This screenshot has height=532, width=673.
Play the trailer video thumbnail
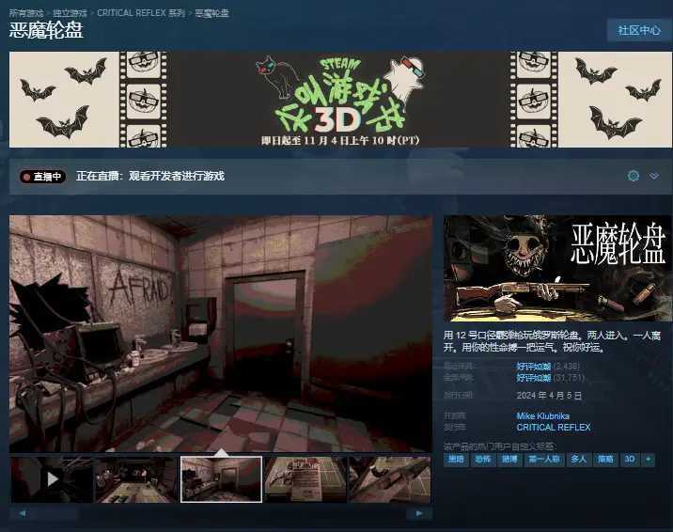coord(52,479)
